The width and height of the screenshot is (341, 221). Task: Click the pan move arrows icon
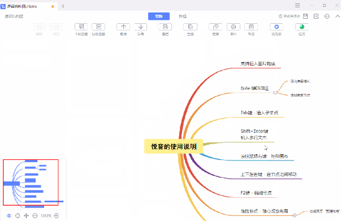pyautogui.click(x=27, y=215)
